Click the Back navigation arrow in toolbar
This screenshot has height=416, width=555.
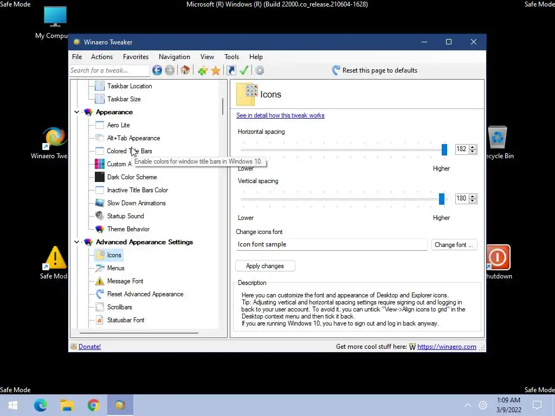pos(157,70)
